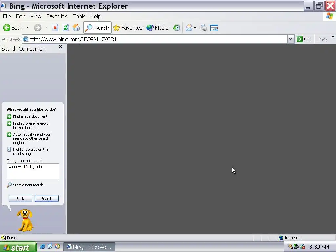The height and width of the screenshot is (252, 336).
Task: Open the Back history dropdown arrow
Action: [x=28, y=28]
